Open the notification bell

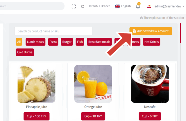pos(138,6)
